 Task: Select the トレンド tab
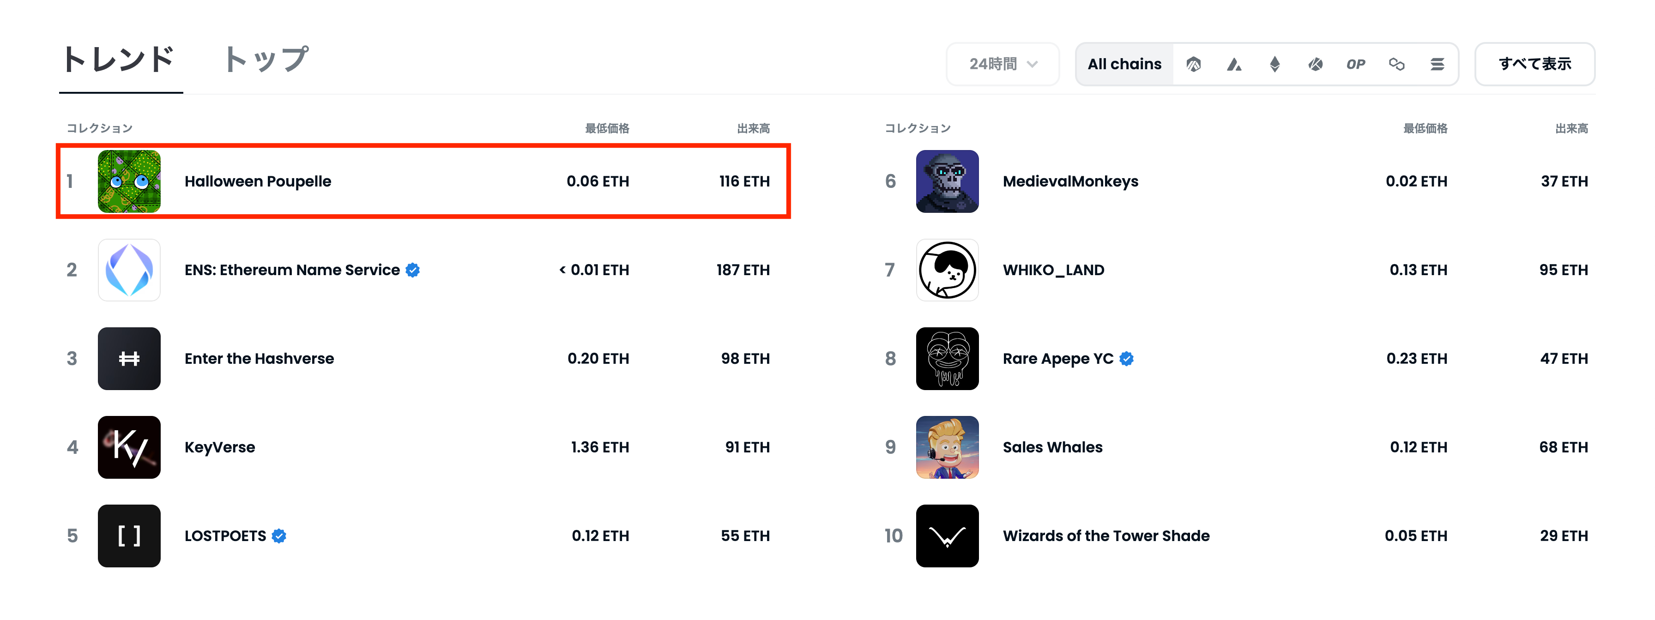(x=120, y=60)
